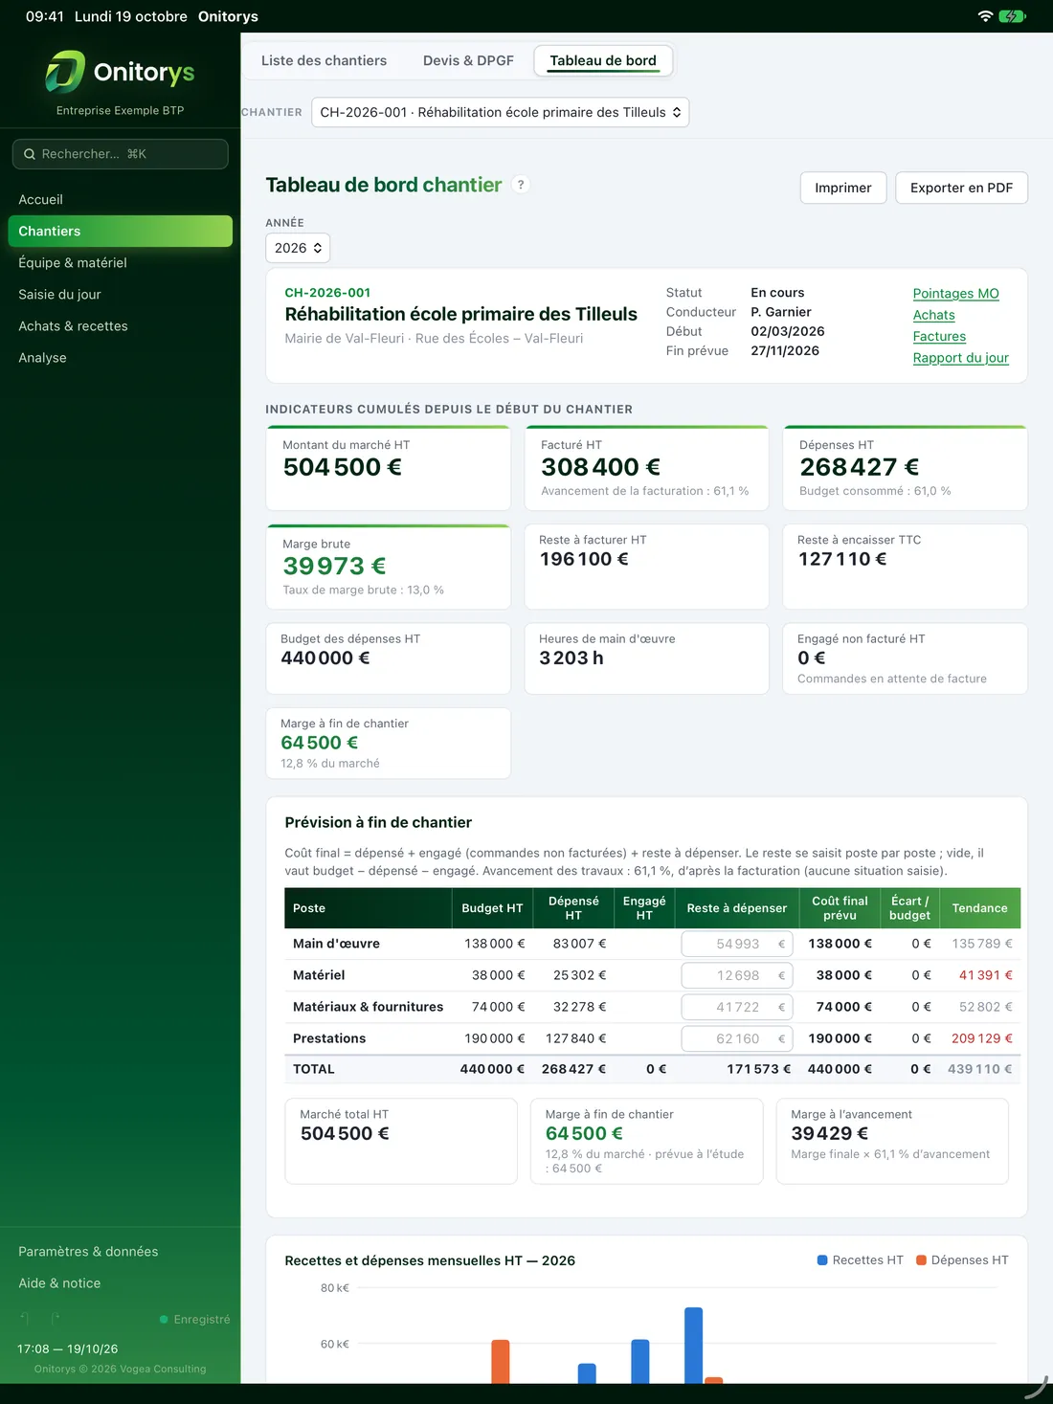
Task: Switch to the Liste des chantiers tab
Action: tap(325, 60)
